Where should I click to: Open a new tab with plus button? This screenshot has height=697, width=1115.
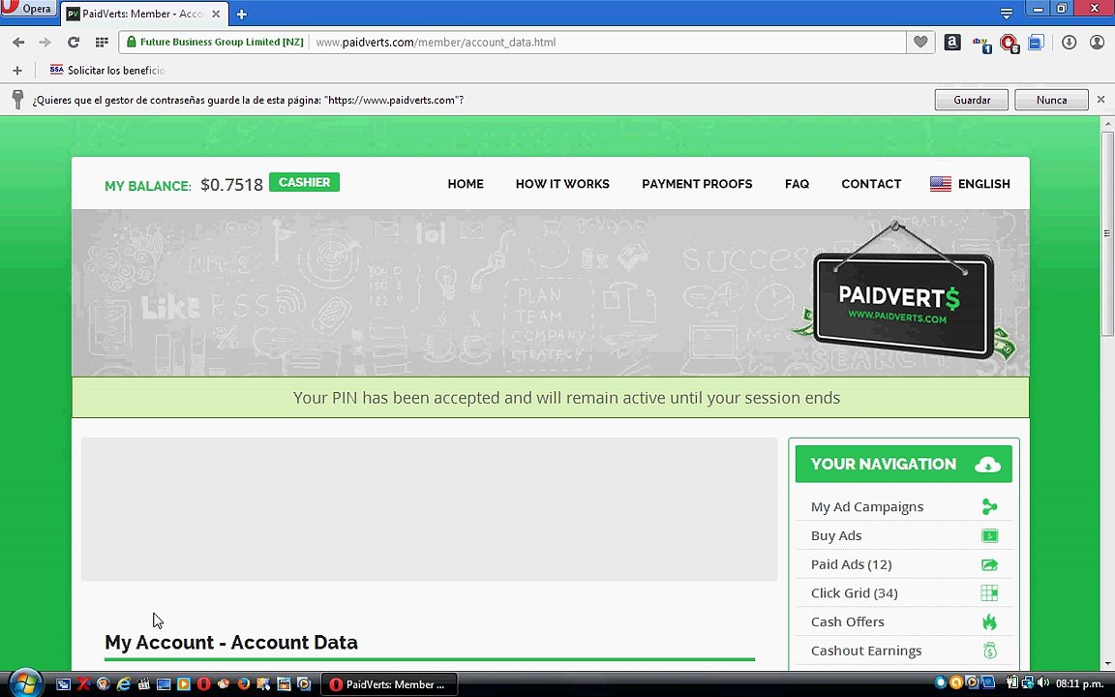(x=241, y=15)
